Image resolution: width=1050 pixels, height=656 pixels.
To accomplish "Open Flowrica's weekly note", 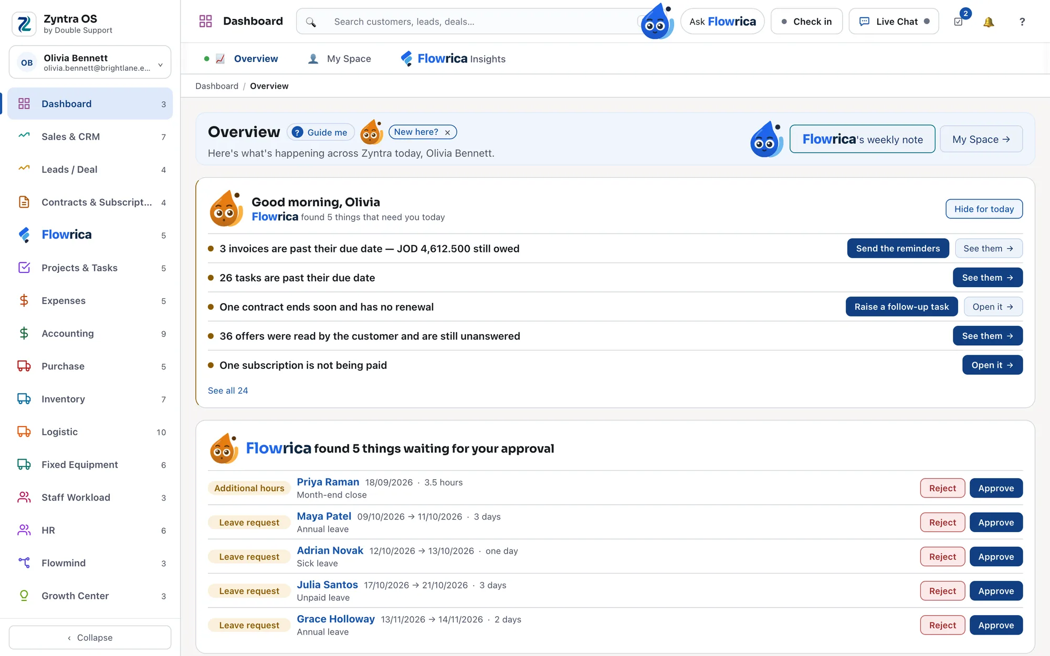I will pyautogui.click(x=862, y=139).
